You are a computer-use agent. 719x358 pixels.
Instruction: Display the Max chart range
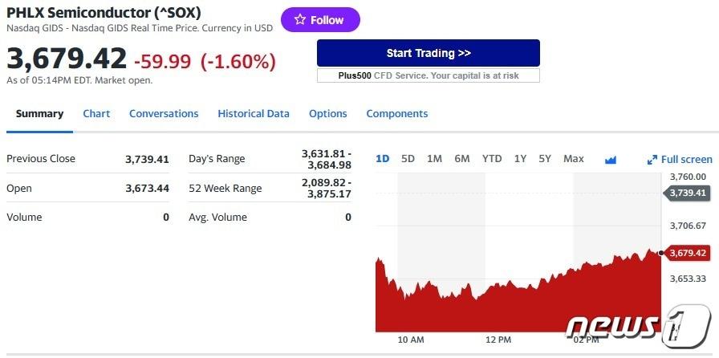pyautogui.click(x=574, y=159)
